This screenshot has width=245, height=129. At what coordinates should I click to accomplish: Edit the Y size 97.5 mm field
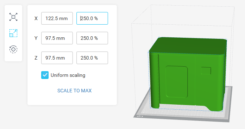[x=57, y=38]
